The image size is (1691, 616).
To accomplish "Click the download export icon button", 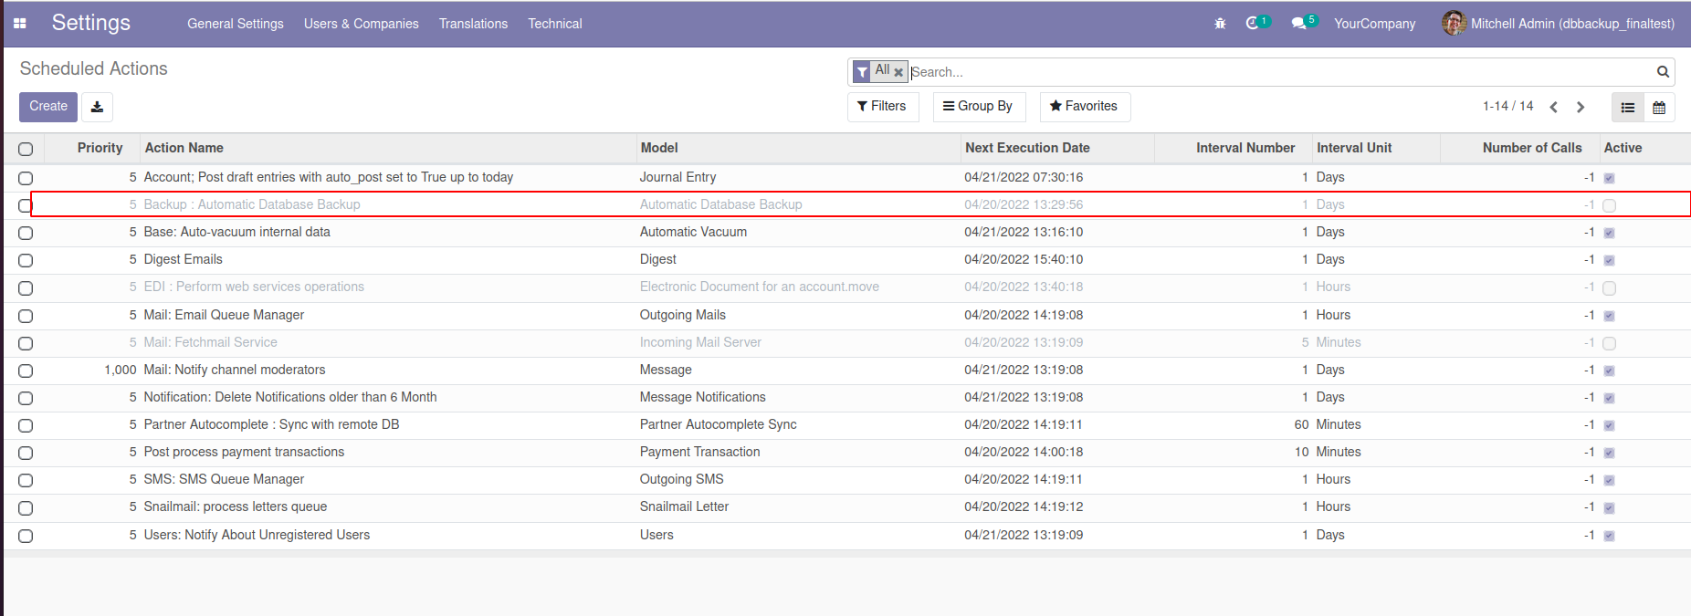I will click(97, 107).
